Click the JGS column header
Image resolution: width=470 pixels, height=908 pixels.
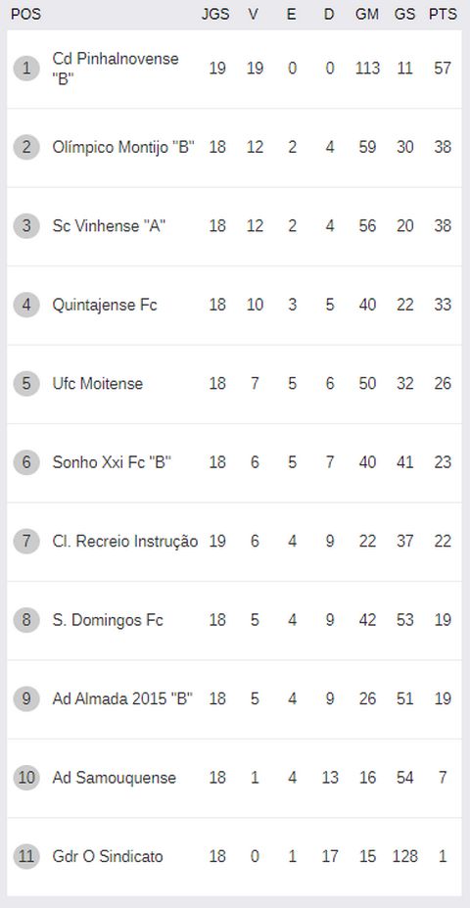click(x=215, y=15)
